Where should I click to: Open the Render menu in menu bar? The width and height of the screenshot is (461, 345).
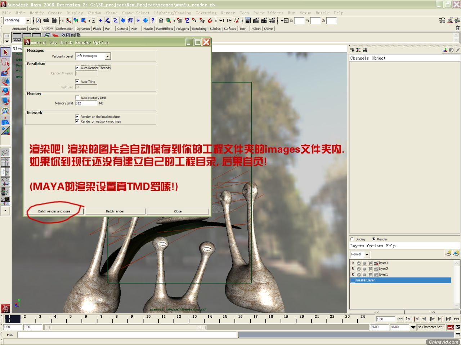pyautogui.click(x=228, y=13)
